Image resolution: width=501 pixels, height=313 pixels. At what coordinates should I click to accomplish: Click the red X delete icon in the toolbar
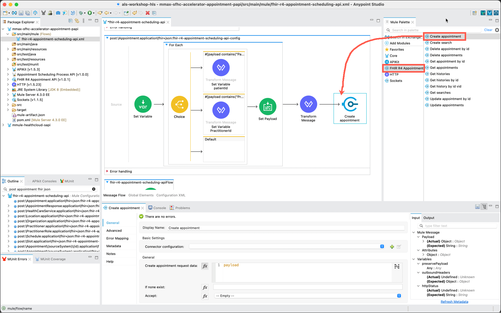(147, 13)
